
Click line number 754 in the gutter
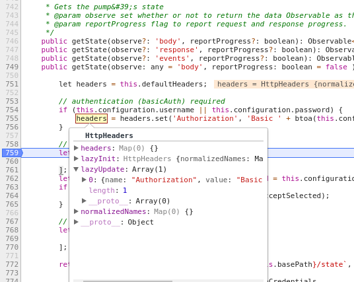pos(12,110)
